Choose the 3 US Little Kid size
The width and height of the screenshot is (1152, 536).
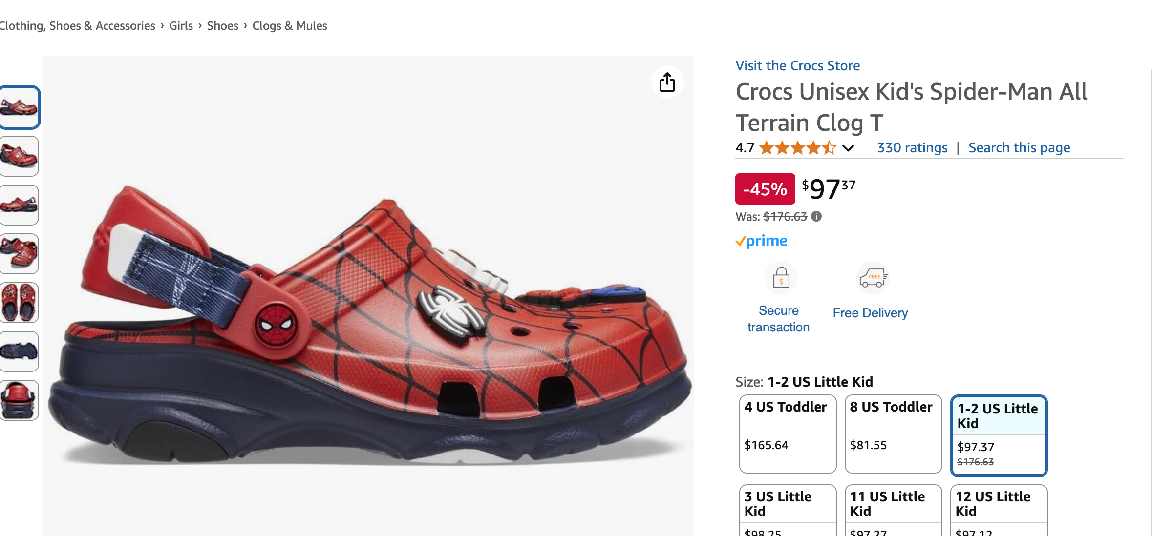[788, 509]
